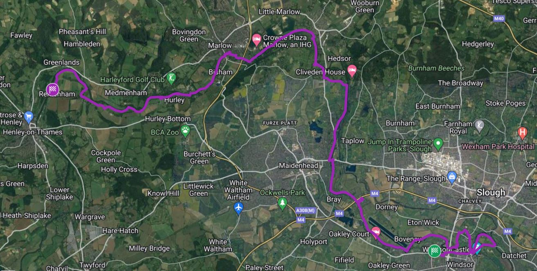
Task: Click the Burnham Beeches label
Action: click(x=436, y=68)
